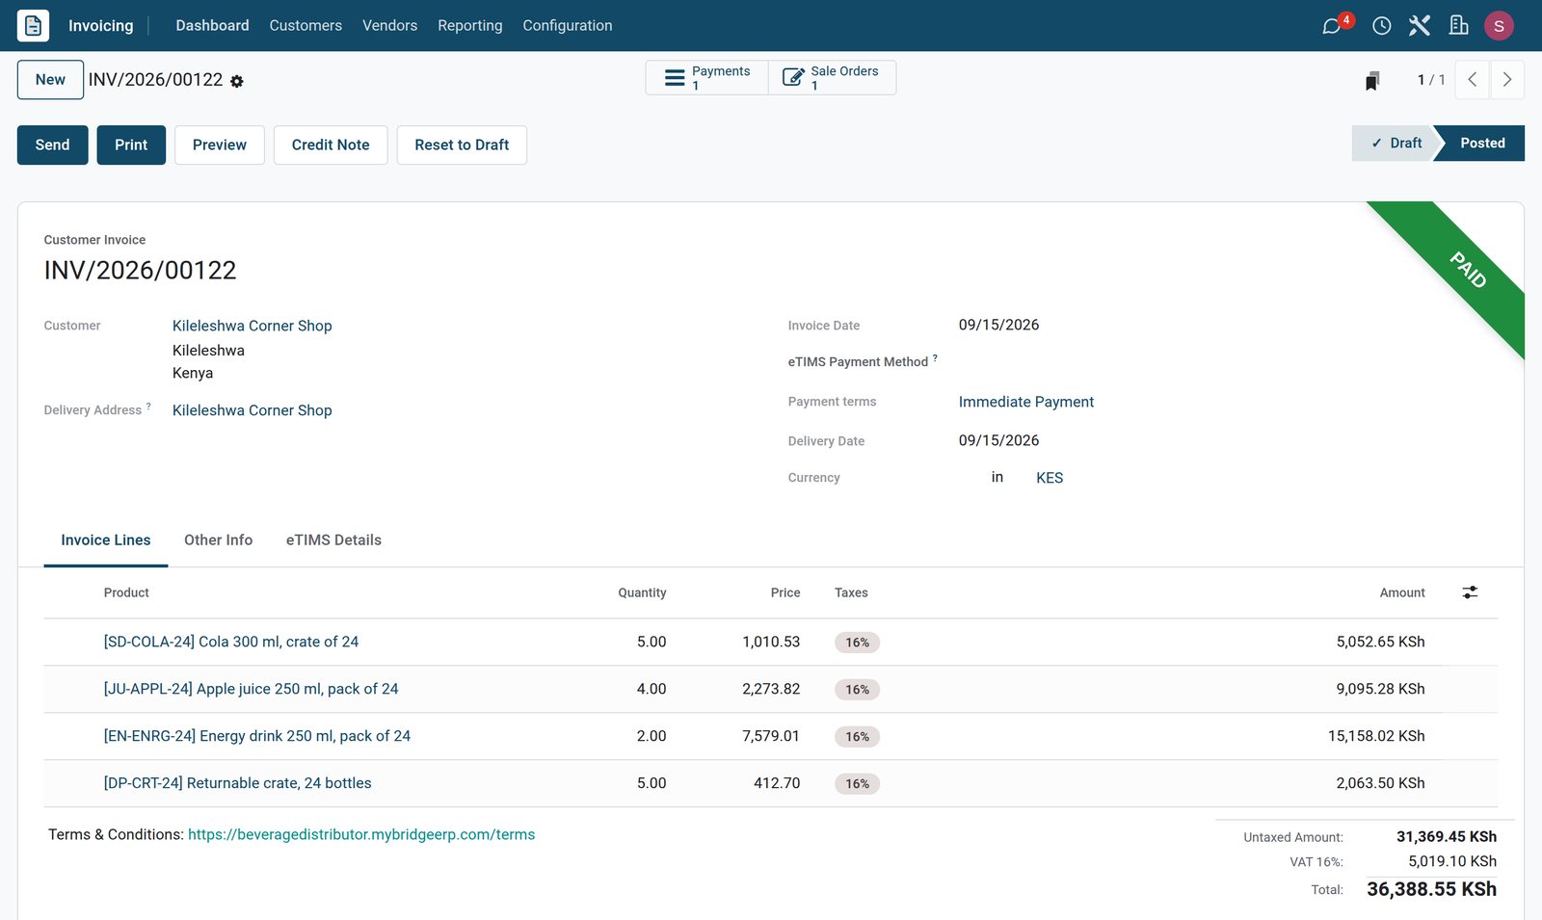
Task: Click the Delivery Date value 09/15/2026
Action: tap(999, 440)
